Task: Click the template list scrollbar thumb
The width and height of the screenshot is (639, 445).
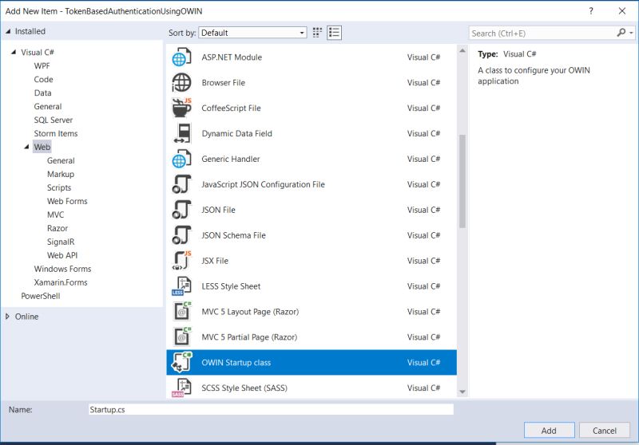Action: pyautogui.click(x=462, y=181)
